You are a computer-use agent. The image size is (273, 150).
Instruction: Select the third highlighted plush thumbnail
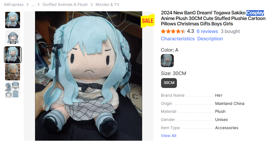point(13,55)
